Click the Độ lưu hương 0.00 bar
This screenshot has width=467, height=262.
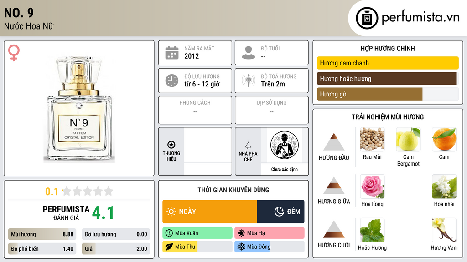tap(116, 234)
